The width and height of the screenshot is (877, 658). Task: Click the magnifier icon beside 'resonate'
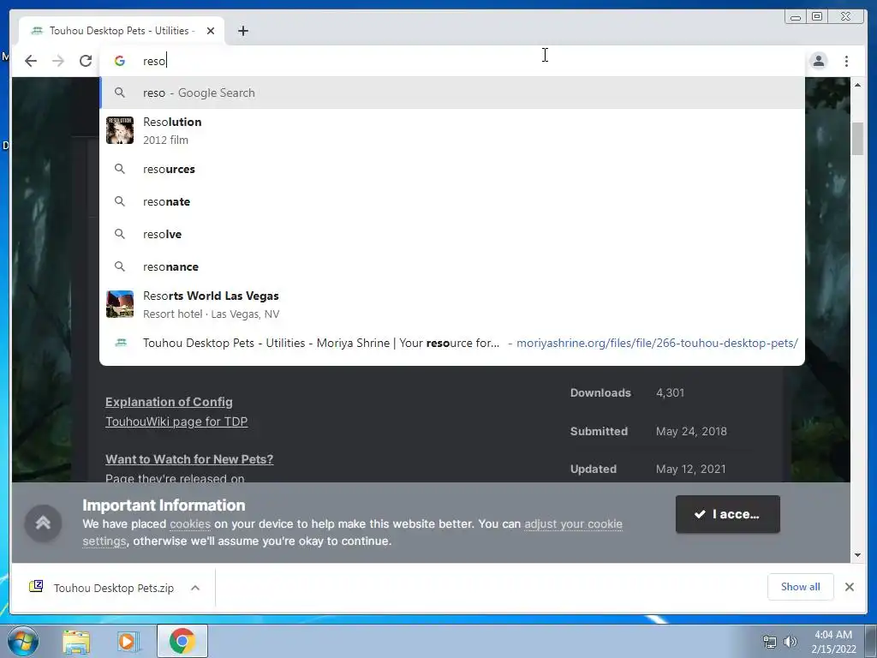[x=120, y=201]
